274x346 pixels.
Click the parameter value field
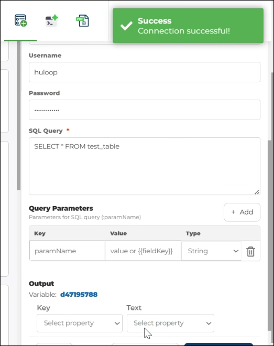[x=143, y=251]
